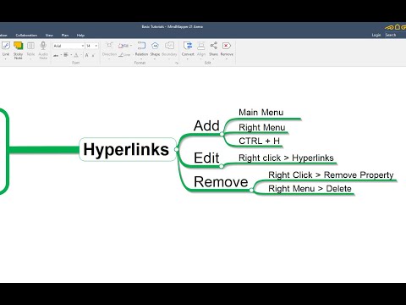
Task: Click the Boundary tool icon
Action: tap(169, 46)
